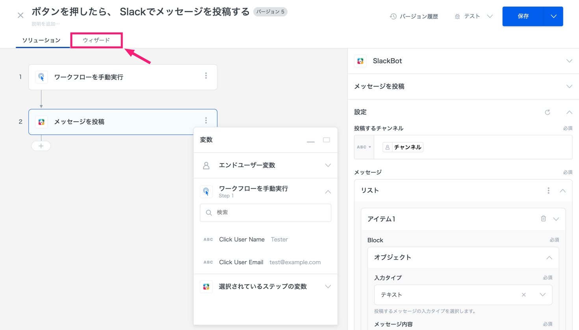Image resolution: width=579 pixels, height=330 pixels.
Task: Open the three-dot menu for メッセージを投稿 step
Action: 206,121
